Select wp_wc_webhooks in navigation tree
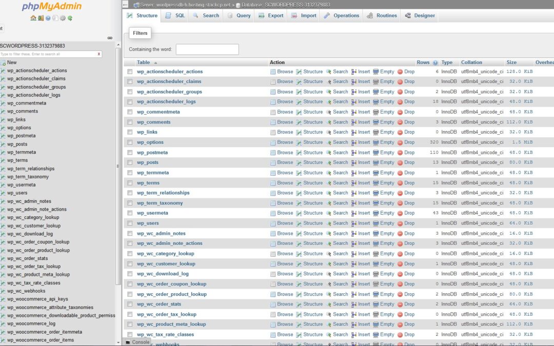 pos(26,291)
